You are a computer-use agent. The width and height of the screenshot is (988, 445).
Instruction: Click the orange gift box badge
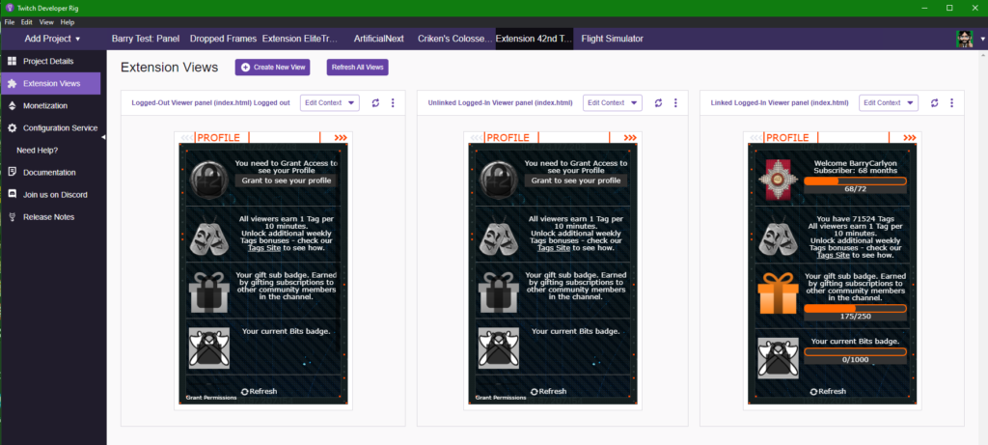[x=777, y=293]
